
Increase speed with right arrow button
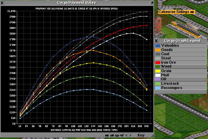tap(130, 135)
